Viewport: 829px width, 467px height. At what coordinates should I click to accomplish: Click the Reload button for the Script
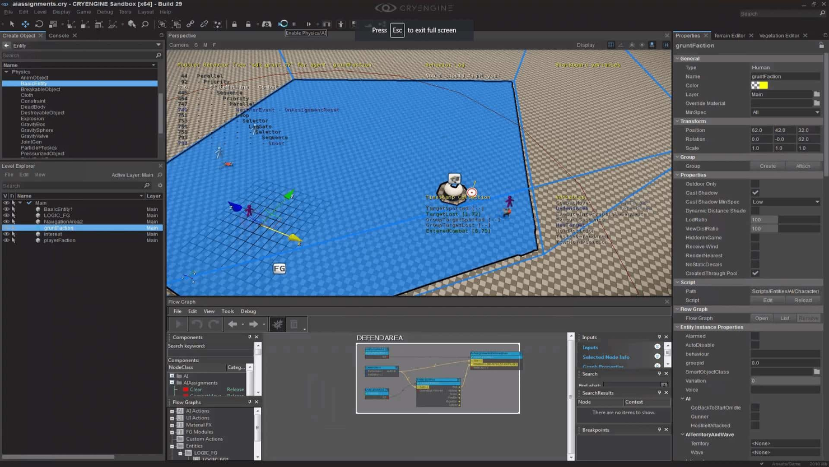coord(803,300)
